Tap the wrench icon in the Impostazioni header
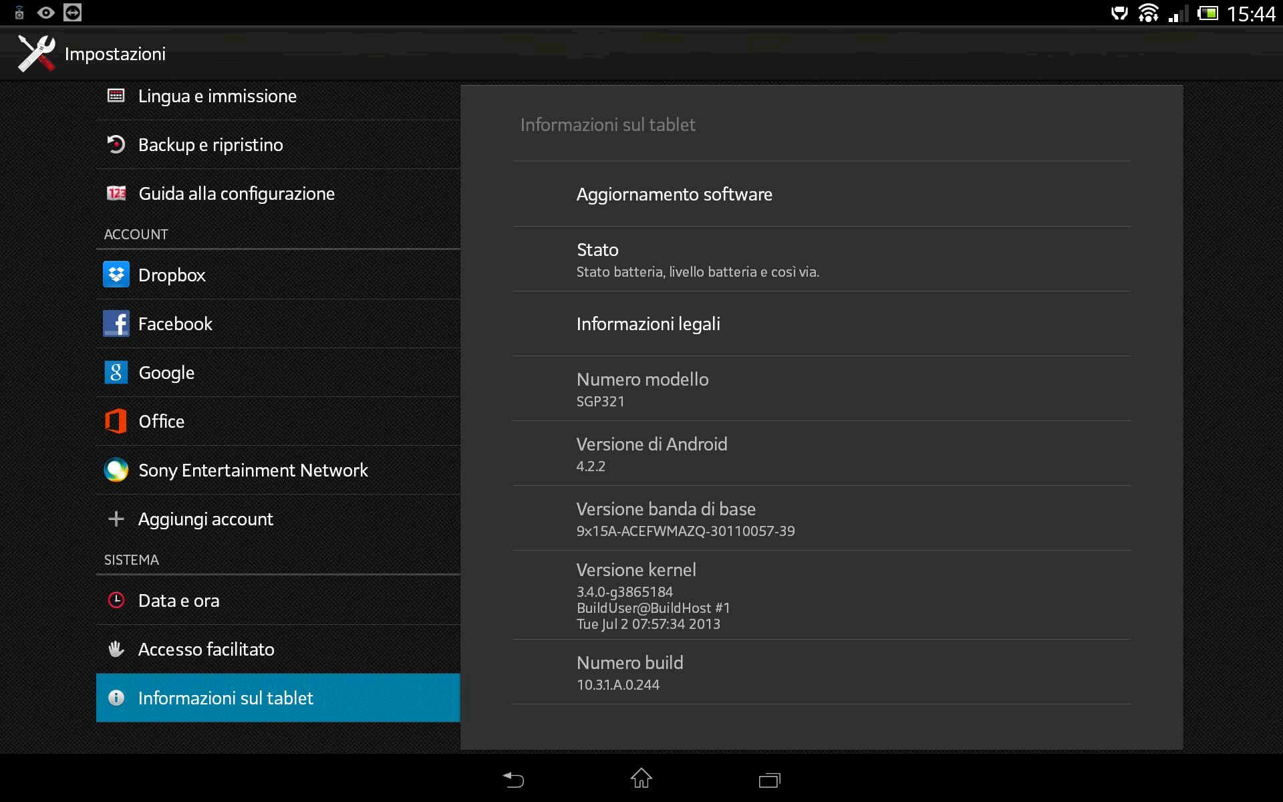 click(x=35, y=53)
